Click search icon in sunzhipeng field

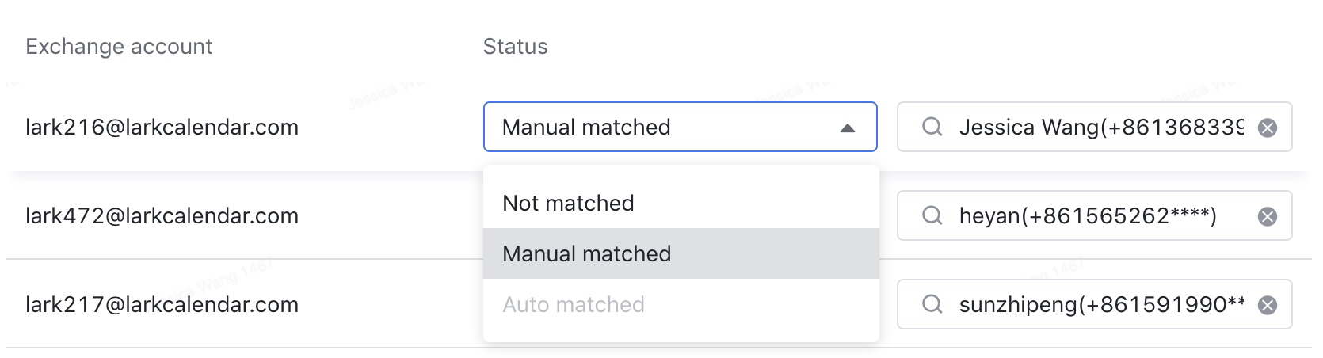pos(932,304)
